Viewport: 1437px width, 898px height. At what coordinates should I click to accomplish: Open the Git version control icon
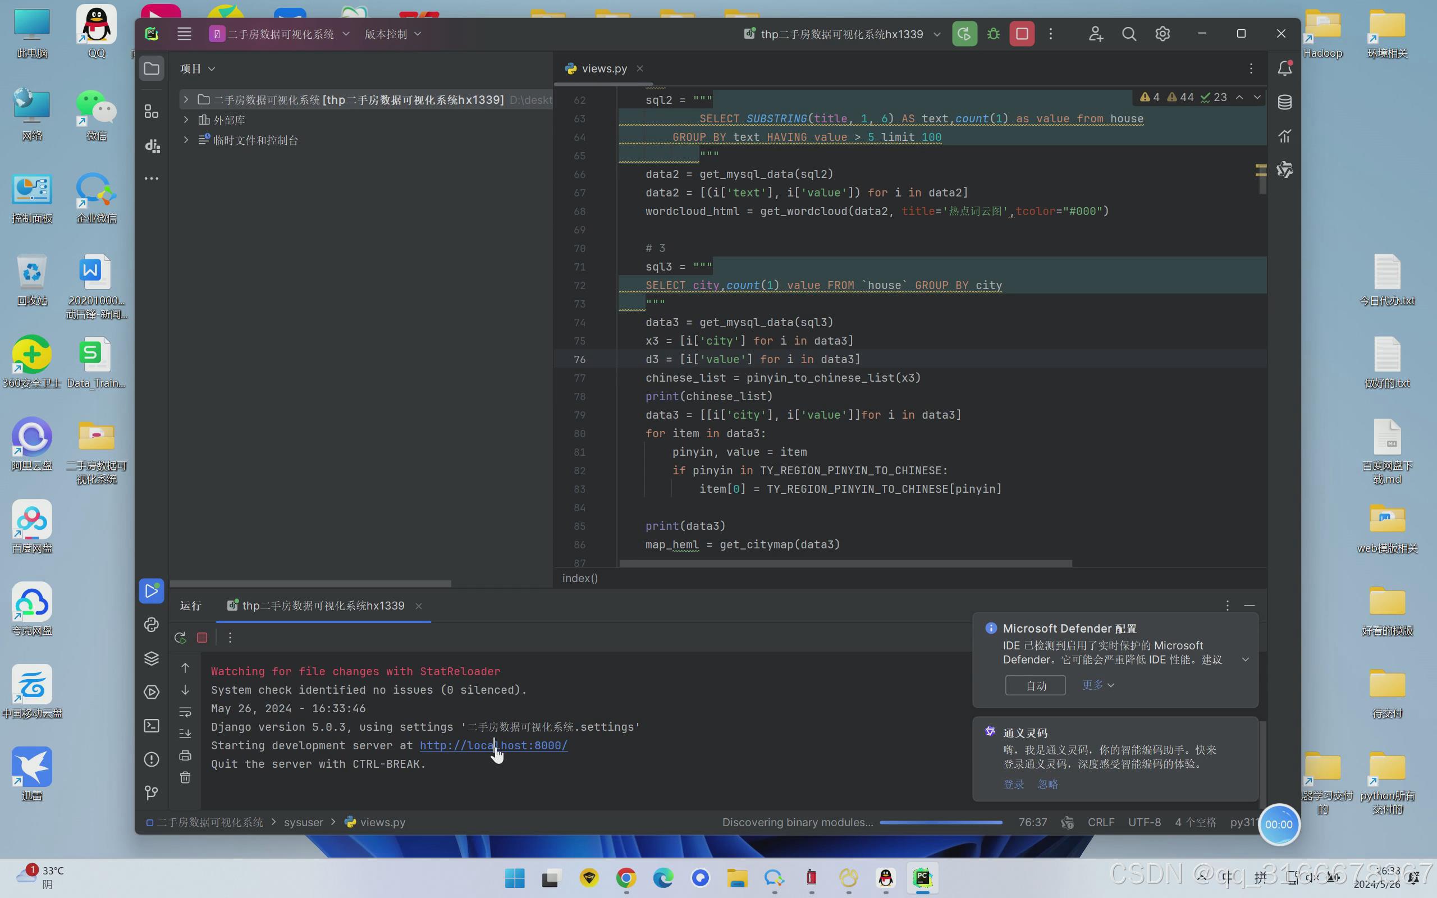click(152, 792)
